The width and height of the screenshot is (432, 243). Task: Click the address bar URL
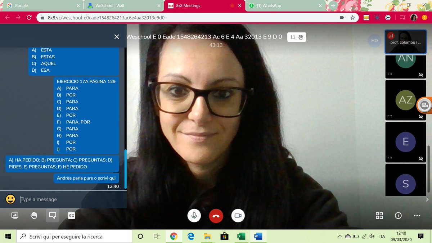click(x=105, y=18)
